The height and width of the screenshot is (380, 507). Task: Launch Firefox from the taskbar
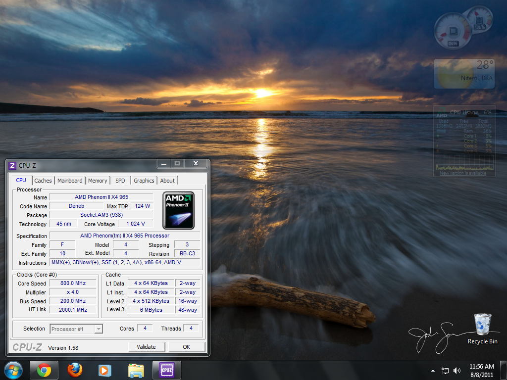75,370
